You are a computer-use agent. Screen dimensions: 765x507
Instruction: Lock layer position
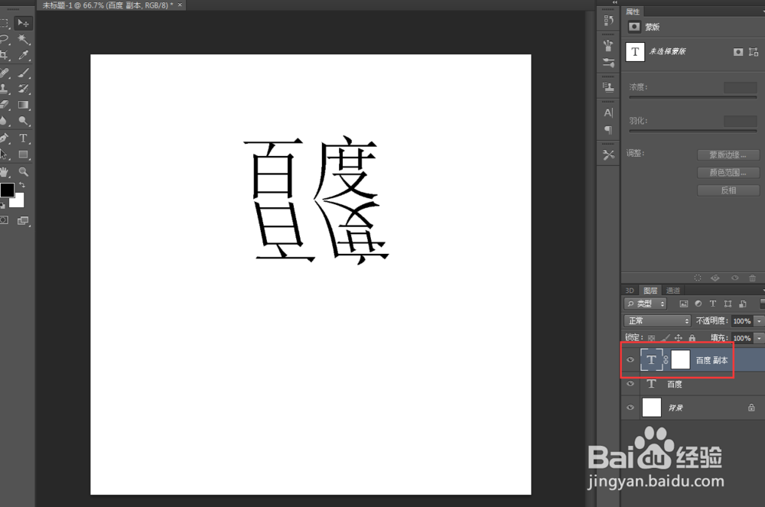(678, 337)
